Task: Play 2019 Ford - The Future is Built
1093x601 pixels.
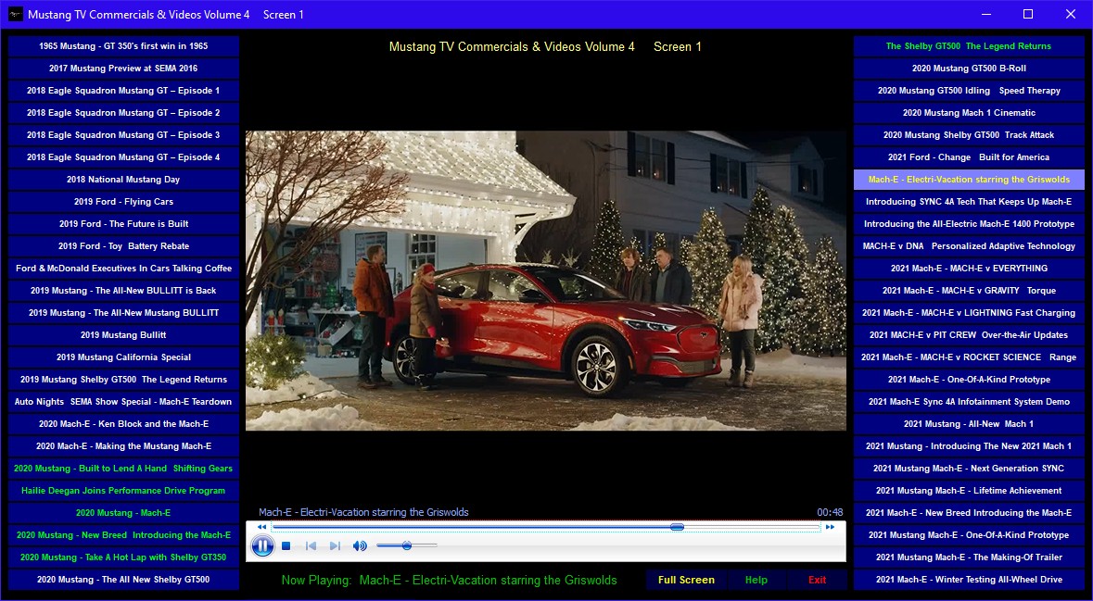Action: (x=123, y=224)
